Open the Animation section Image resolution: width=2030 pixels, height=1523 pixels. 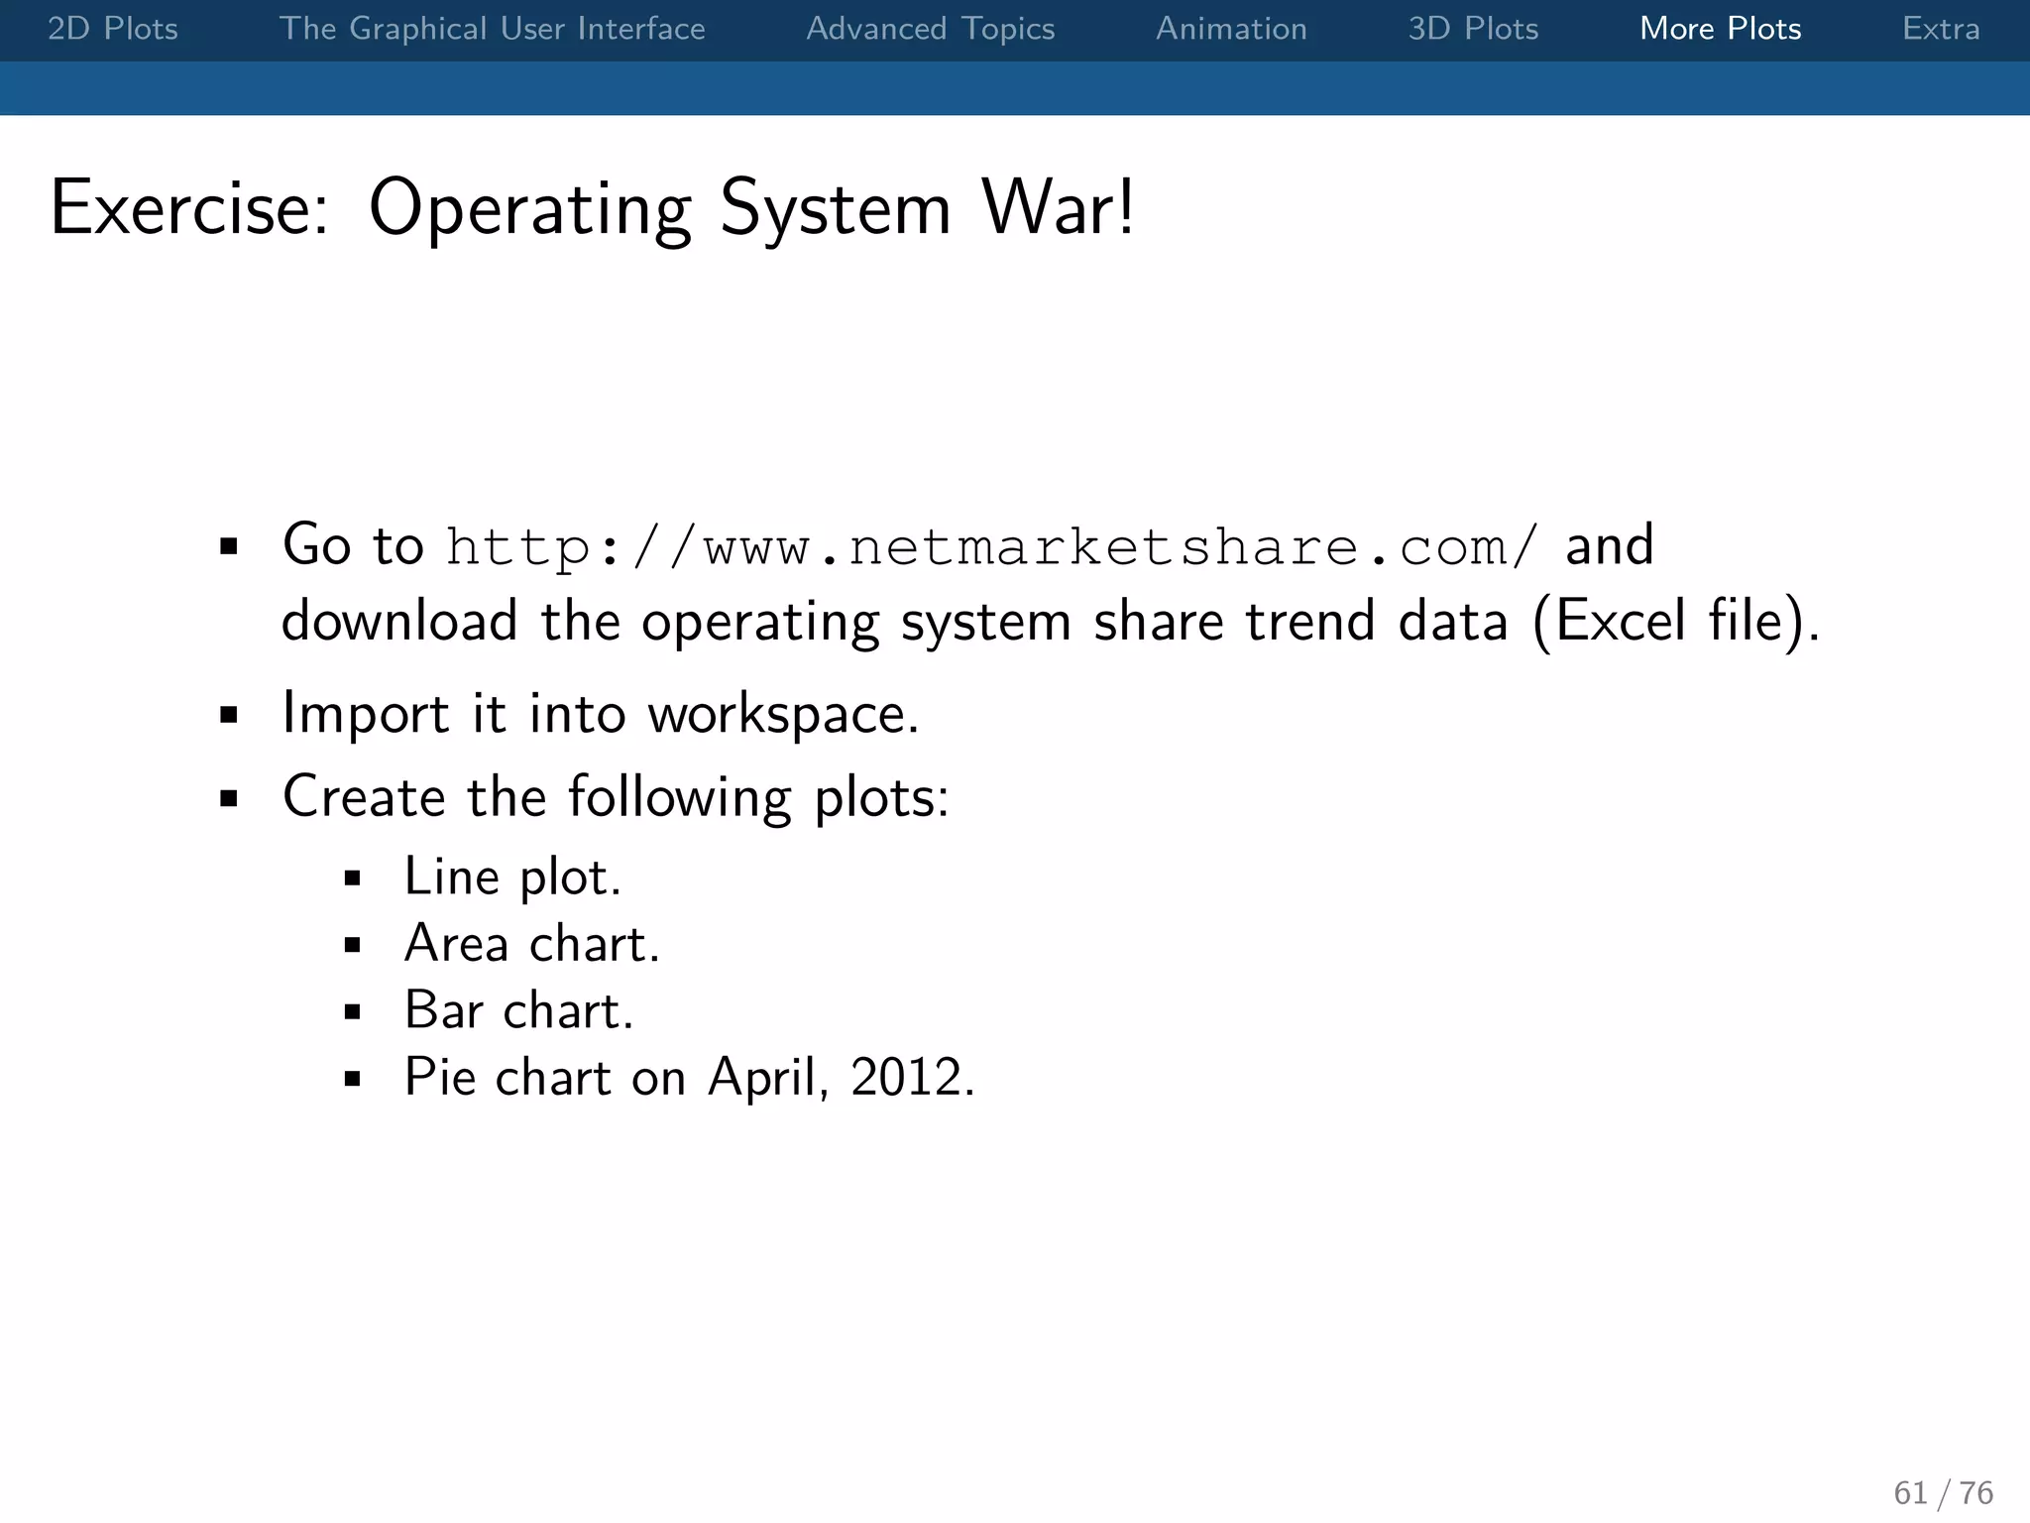pos(1231,28)
